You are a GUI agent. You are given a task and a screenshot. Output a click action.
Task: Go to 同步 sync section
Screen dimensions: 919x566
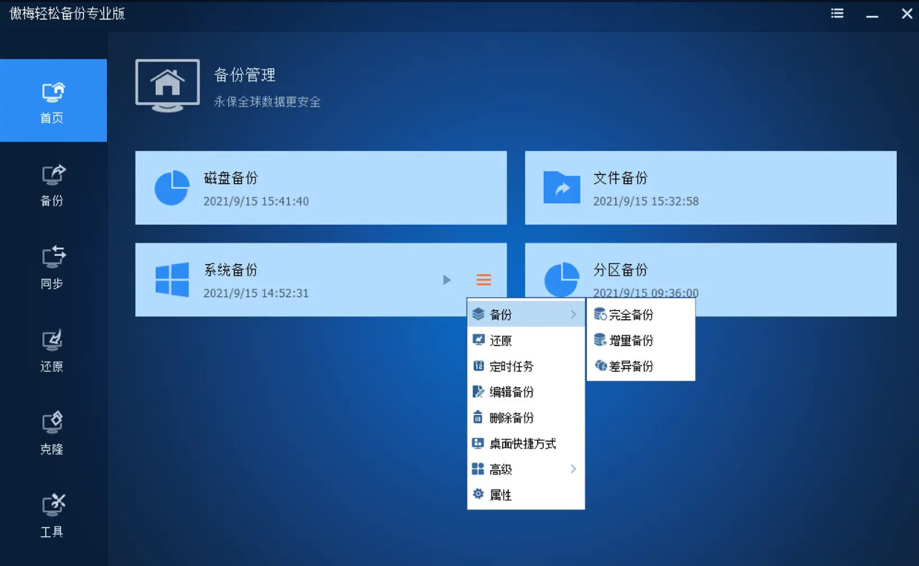(52, 267)
